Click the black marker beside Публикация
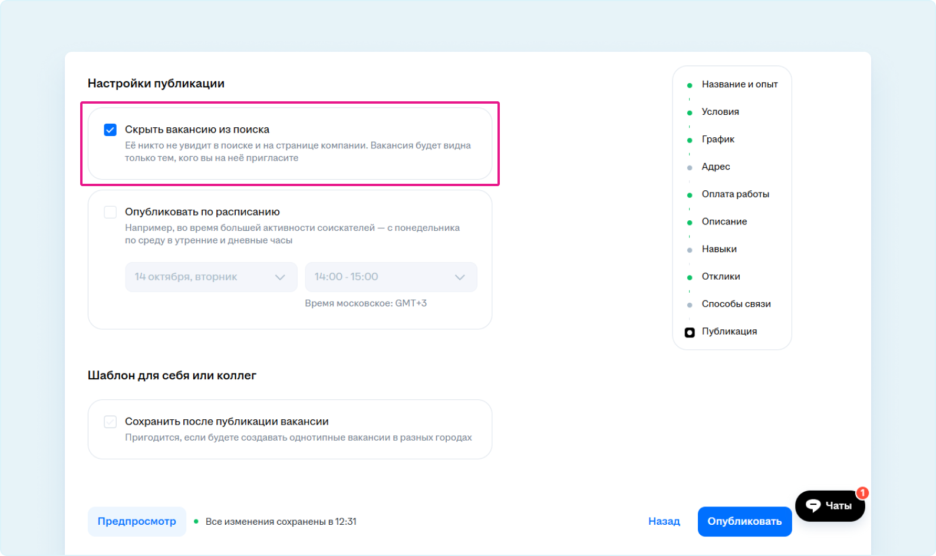The width and height of the screenshot is (936, 556). point(690,332)
